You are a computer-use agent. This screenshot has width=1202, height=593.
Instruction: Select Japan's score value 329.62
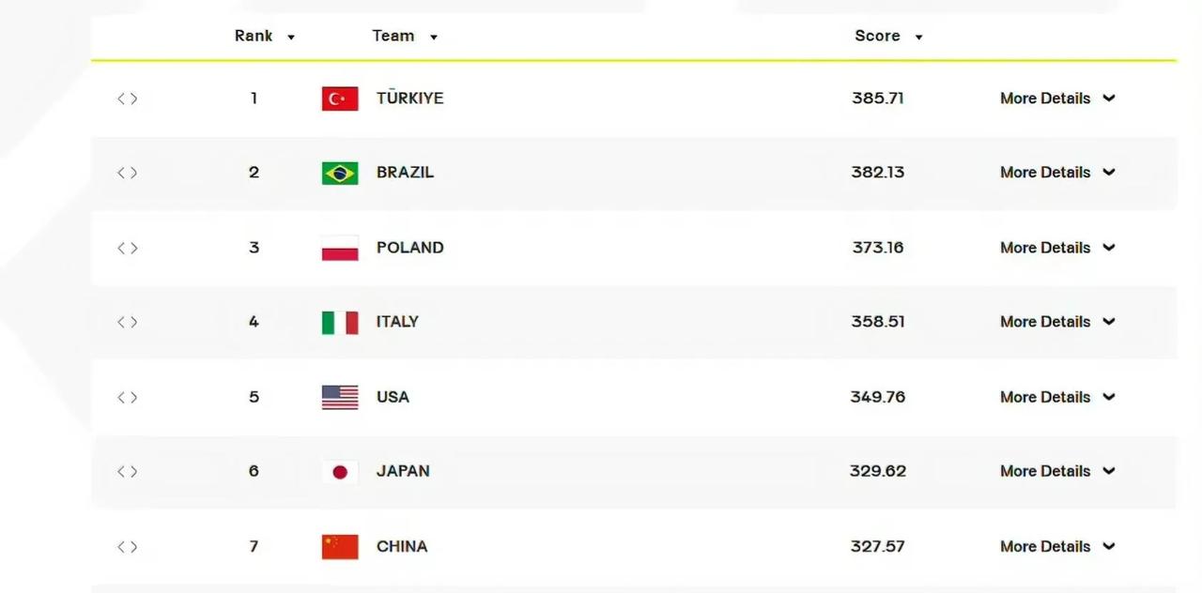878,472
